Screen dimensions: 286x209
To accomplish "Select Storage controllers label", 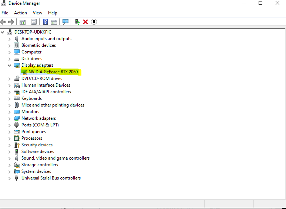I will click(x=40, y=165).
